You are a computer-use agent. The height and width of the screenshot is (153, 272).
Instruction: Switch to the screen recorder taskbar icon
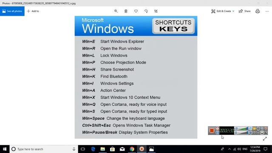click(142, 149)
